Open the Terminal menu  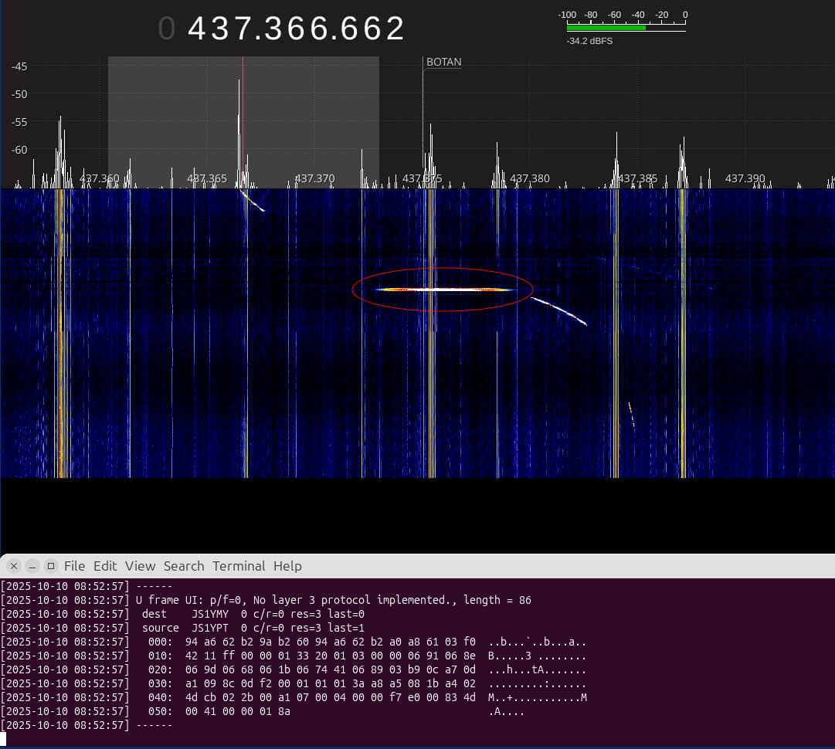(x=239, y=566)
